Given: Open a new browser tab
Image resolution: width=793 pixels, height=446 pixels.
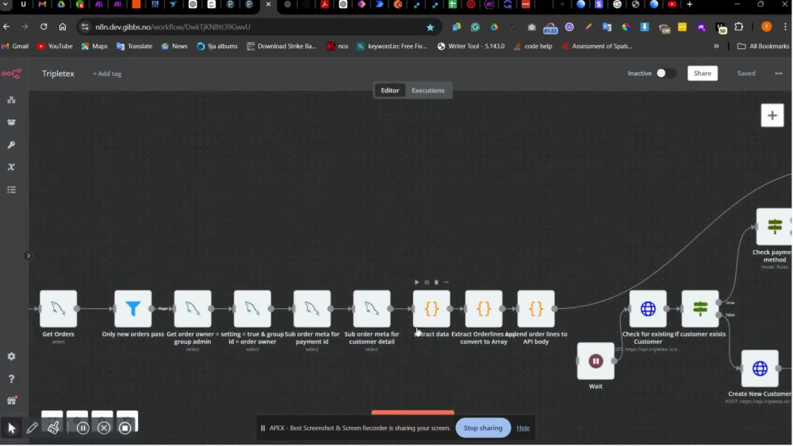Looking at the screenshot, I should coord(689,4).
